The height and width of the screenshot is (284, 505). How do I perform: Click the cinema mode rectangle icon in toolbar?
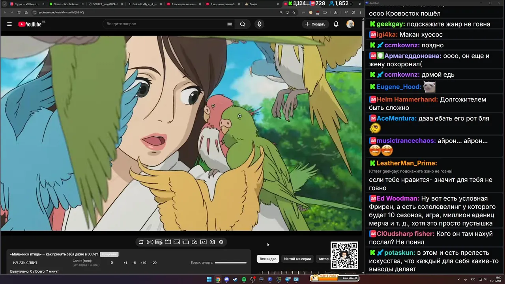[177, 242]
